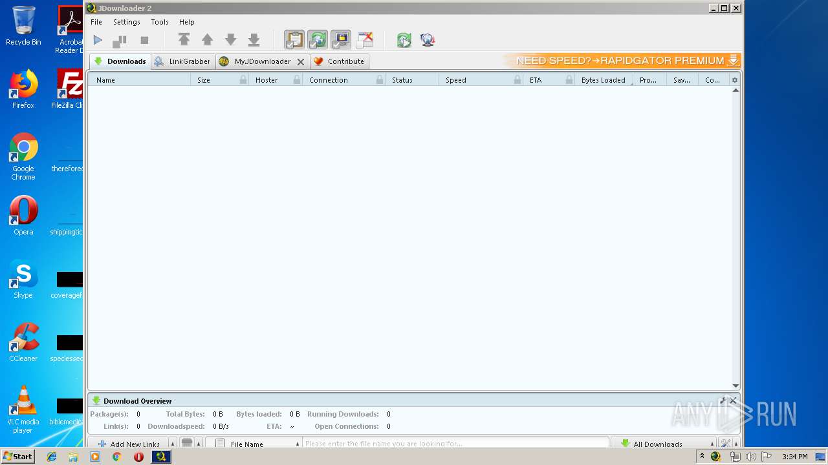Open bottom bar settings wrench icon

coord(725,444)
